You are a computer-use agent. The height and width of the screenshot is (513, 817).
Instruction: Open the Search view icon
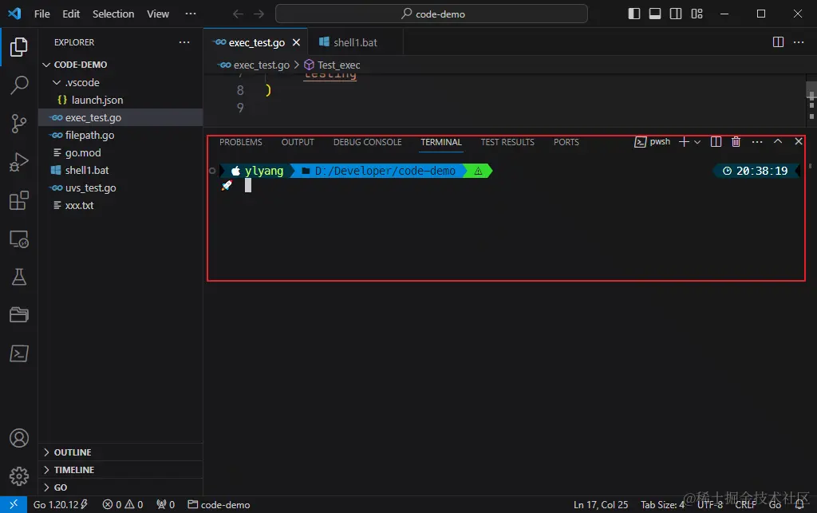(x=19, y=85)
